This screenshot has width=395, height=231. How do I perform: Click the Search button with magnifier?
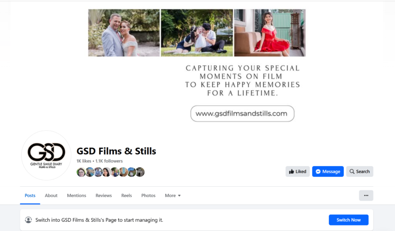click(360, 172)
